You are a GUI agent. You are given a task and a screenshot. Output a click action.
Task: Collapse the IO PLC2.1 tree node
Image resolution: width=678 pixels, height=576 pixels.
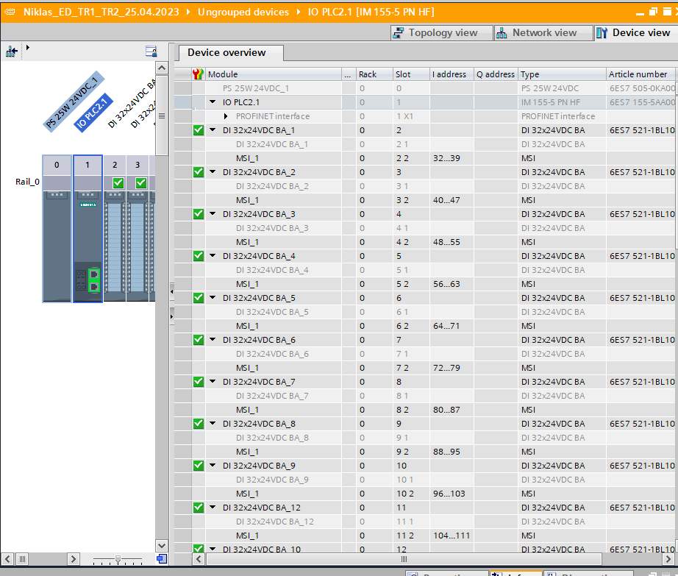(213, 102)
